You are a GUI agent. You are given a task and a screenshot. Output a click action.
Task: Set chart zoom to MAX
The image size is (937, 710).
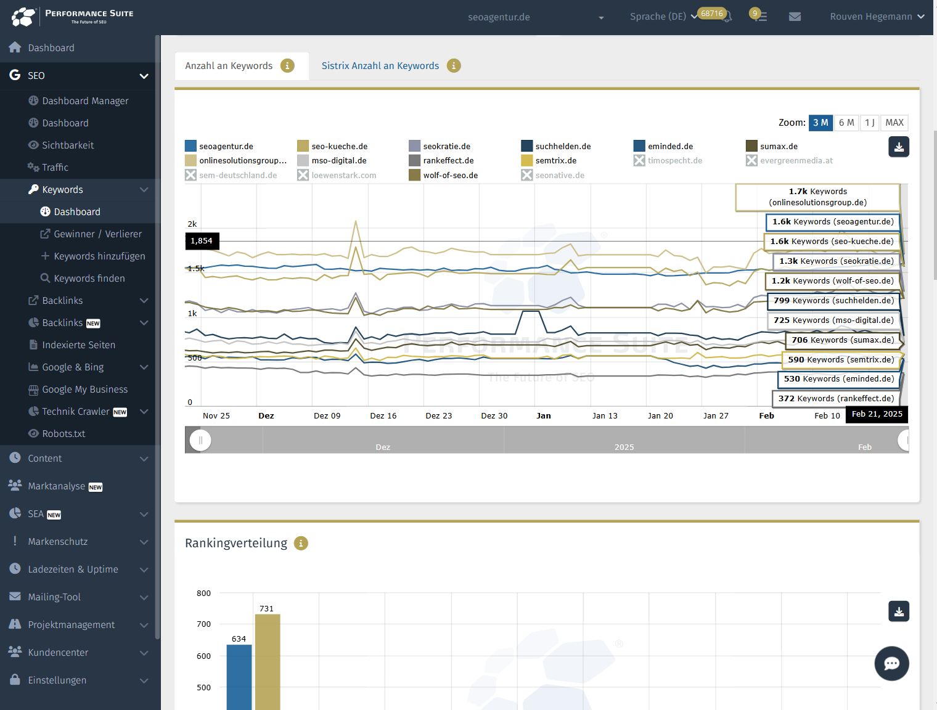pos(894,123)
